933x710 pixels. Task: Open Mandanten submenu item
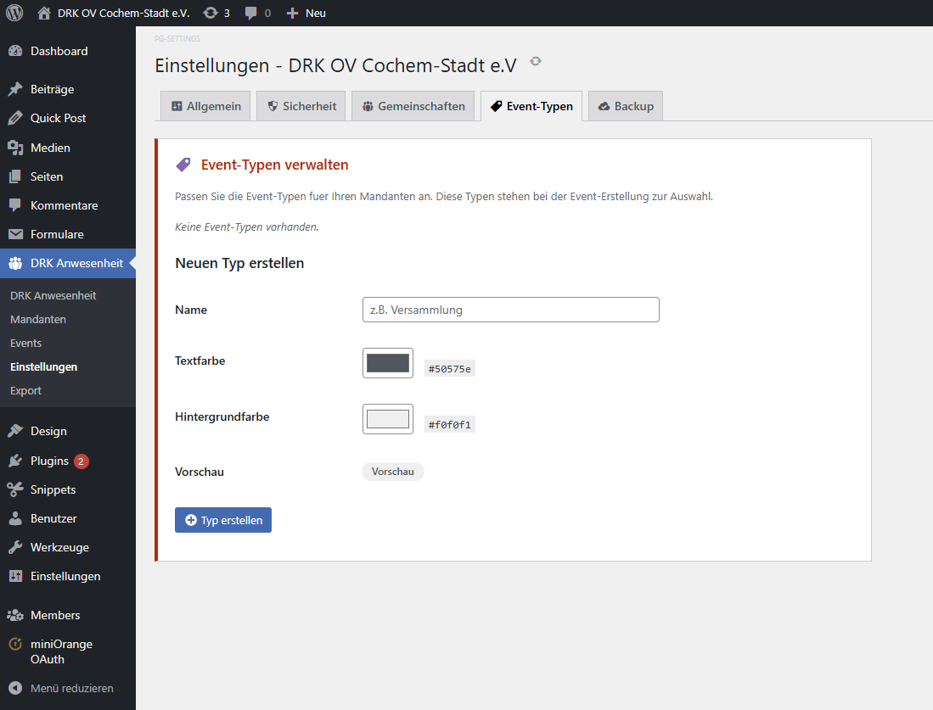point(38,319)
